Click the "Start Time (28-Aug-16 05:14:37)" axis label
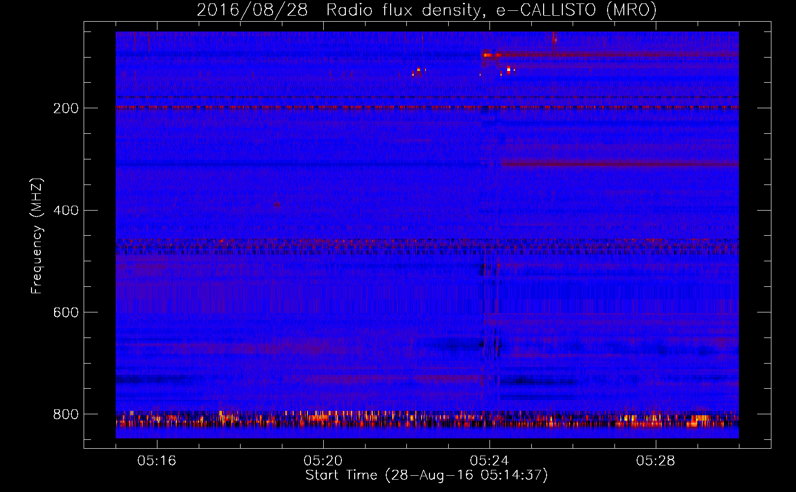This screenshot has height=492, width=796. click(x=427, y=476)
